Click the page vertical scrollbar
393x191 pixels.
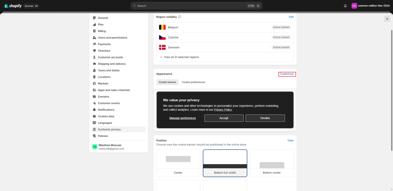392,90
